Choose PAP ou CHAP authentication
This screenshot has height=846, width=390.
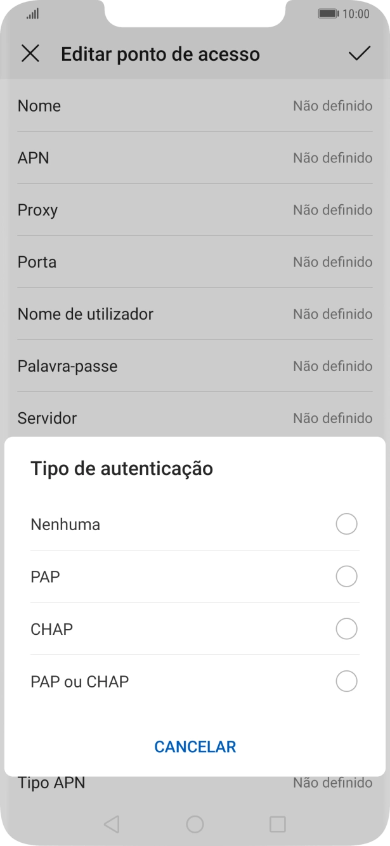pyautogui.click(x=195, y=682)
